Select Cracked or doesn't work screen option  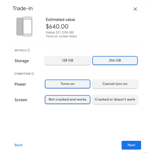coord(115,100)
